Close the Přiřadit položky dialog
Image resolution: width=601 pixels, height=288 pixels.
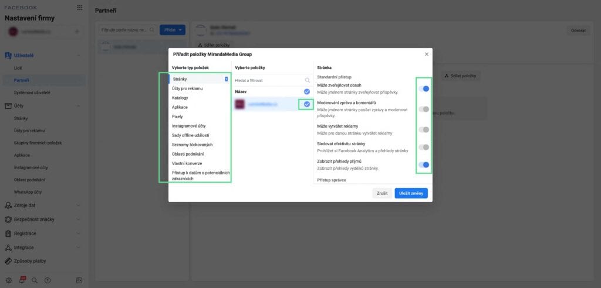(x=427, y=54)
